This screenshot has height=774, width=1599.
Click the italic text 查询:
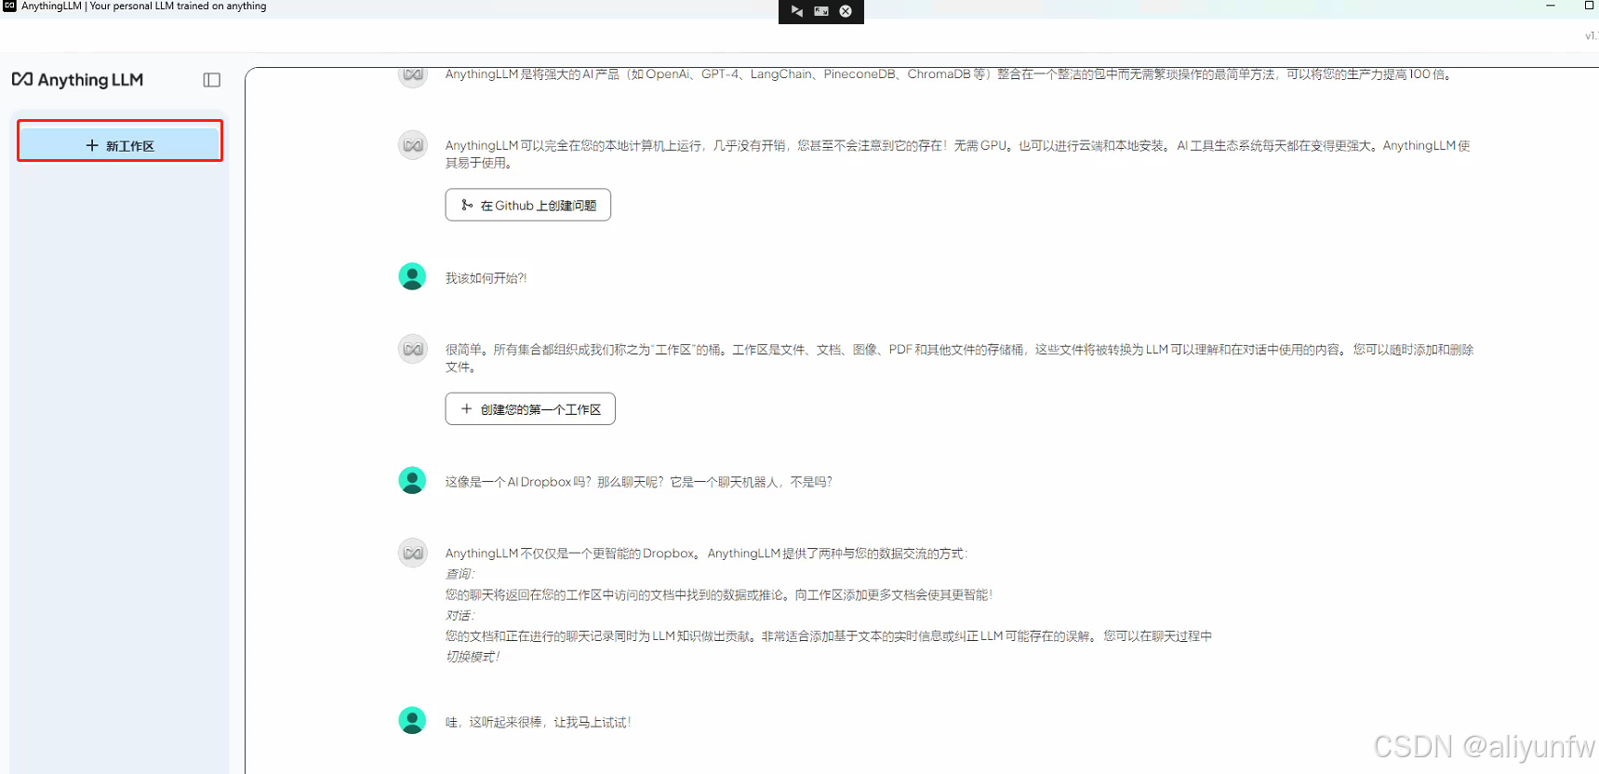pos(460,574)
